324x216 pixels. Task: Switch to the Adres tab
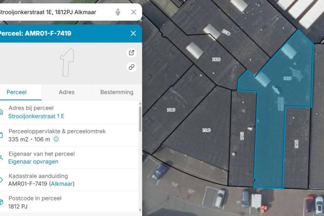(66, 92)
